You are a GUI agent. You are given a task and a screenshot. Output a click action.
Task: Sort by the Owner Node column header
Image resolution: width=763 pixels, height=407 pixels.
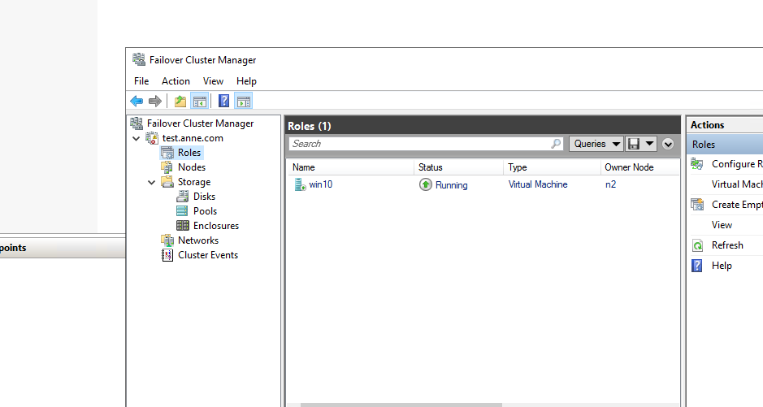point(639,167)
